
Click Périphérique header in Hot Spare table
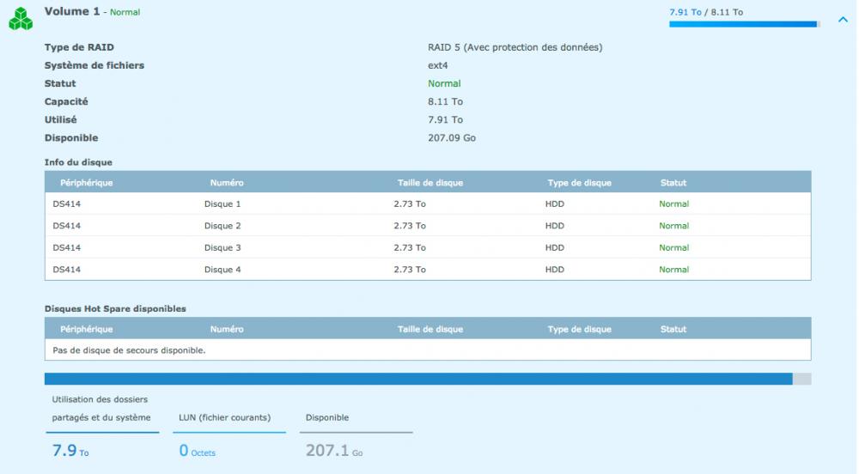[x=86, y=330]
